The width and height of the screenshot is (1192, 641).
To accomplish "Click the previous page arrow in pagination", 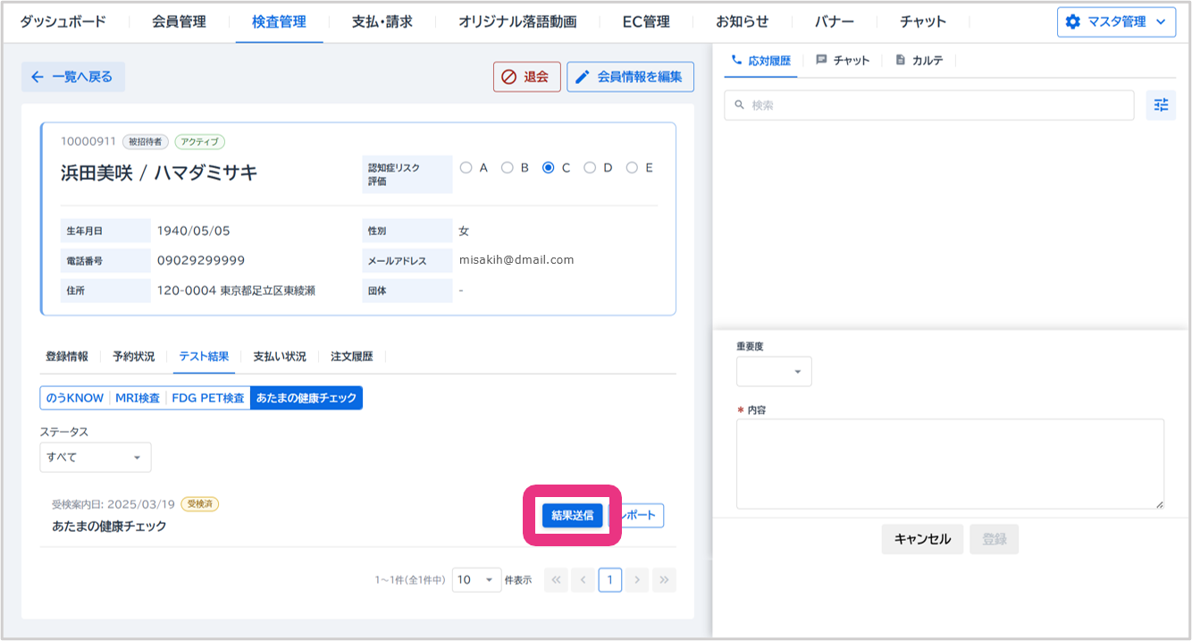I will coord(583,580).
